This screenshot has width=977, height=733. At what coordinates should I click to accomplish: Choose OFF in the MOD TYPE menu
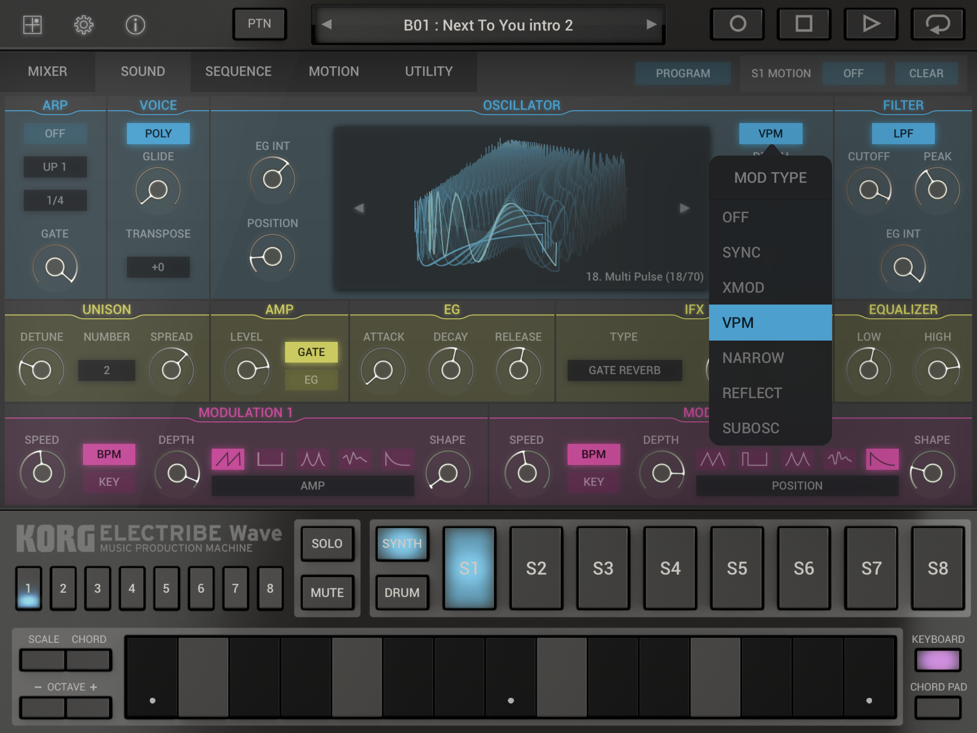click(770, 218)
